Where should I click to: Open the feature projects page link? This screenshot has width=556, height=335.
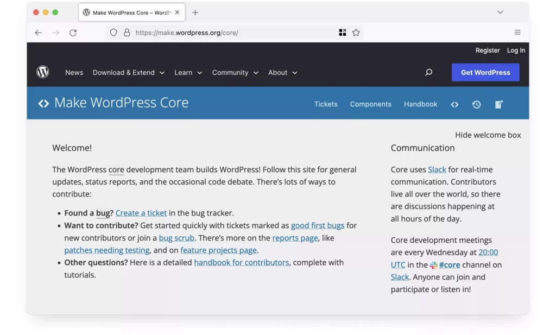pos(218,250)
